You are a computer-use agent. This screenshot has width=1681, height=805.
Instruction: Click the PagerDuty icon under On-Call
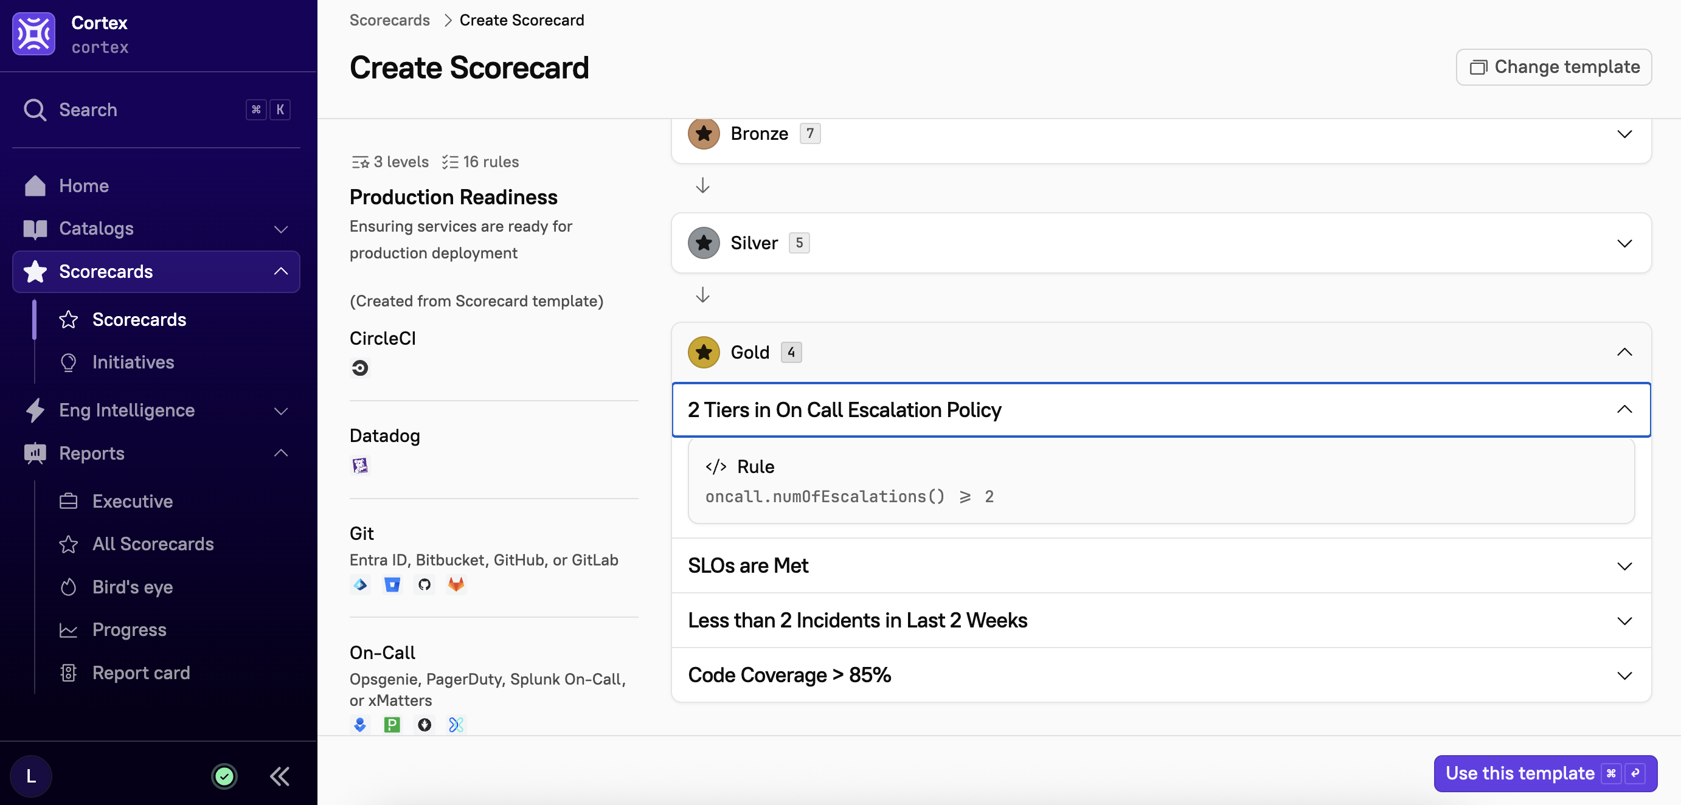click(392, 724)
